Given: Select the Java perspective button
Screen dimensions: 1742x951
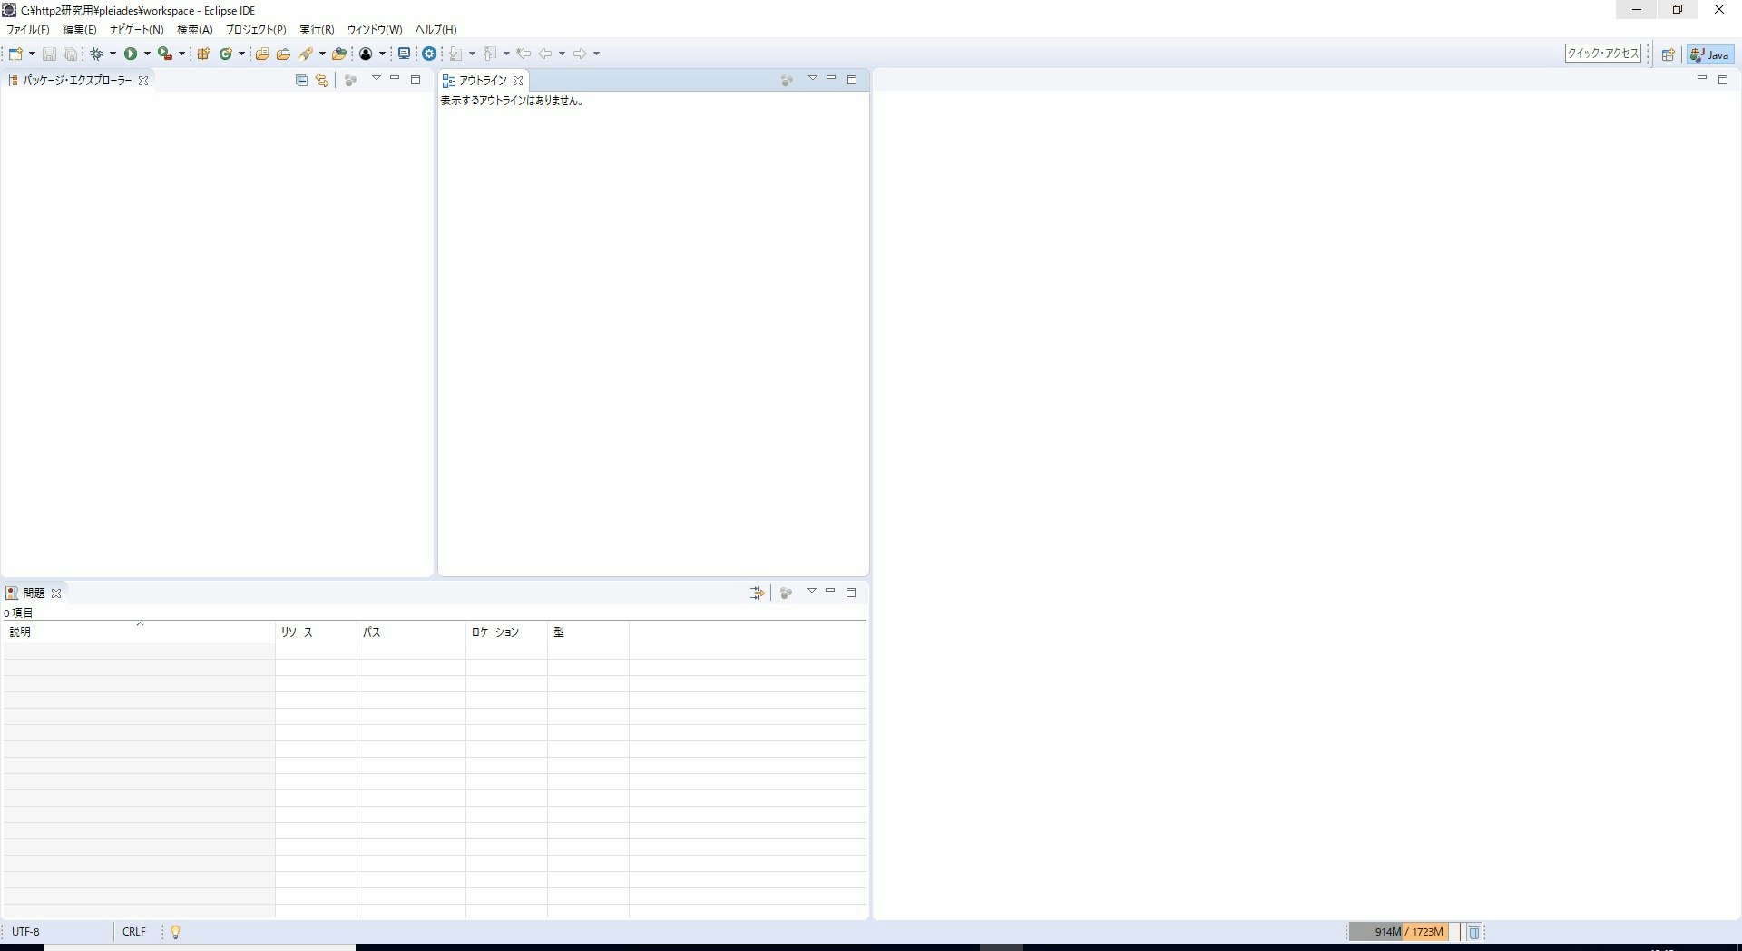Looking at the screenshot, I should 1710,54.
